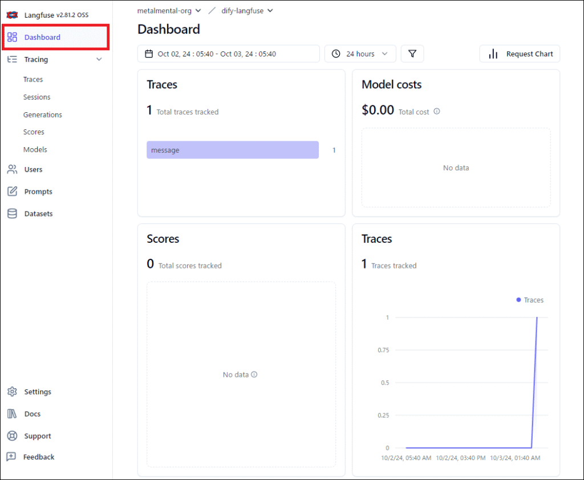Click the Users people icon
The height and width of the screenshot is (480, 584).
[12, 169]
